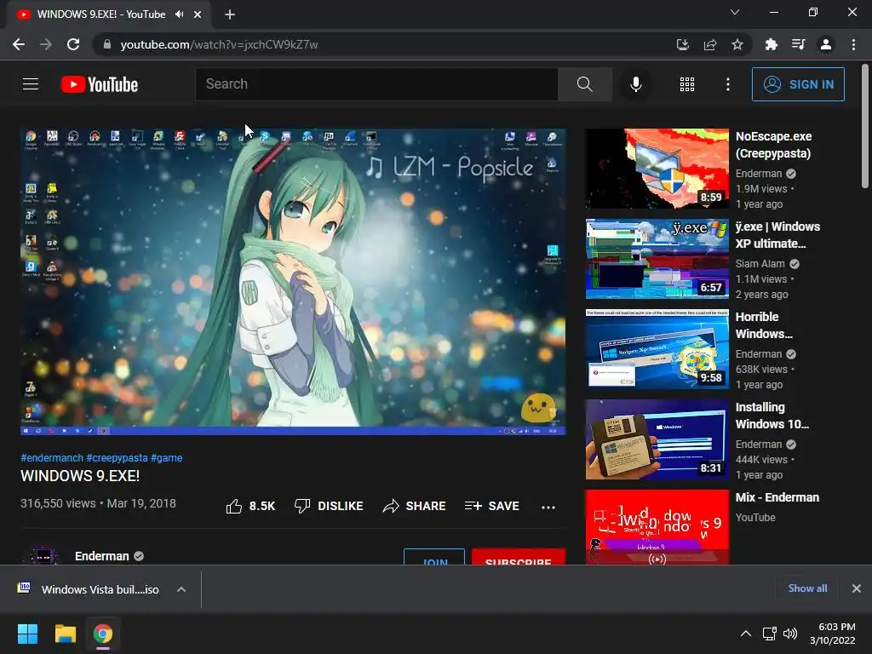Open YouTube settings three-dot menu
872x654 pixels.
tap(727, 84)
